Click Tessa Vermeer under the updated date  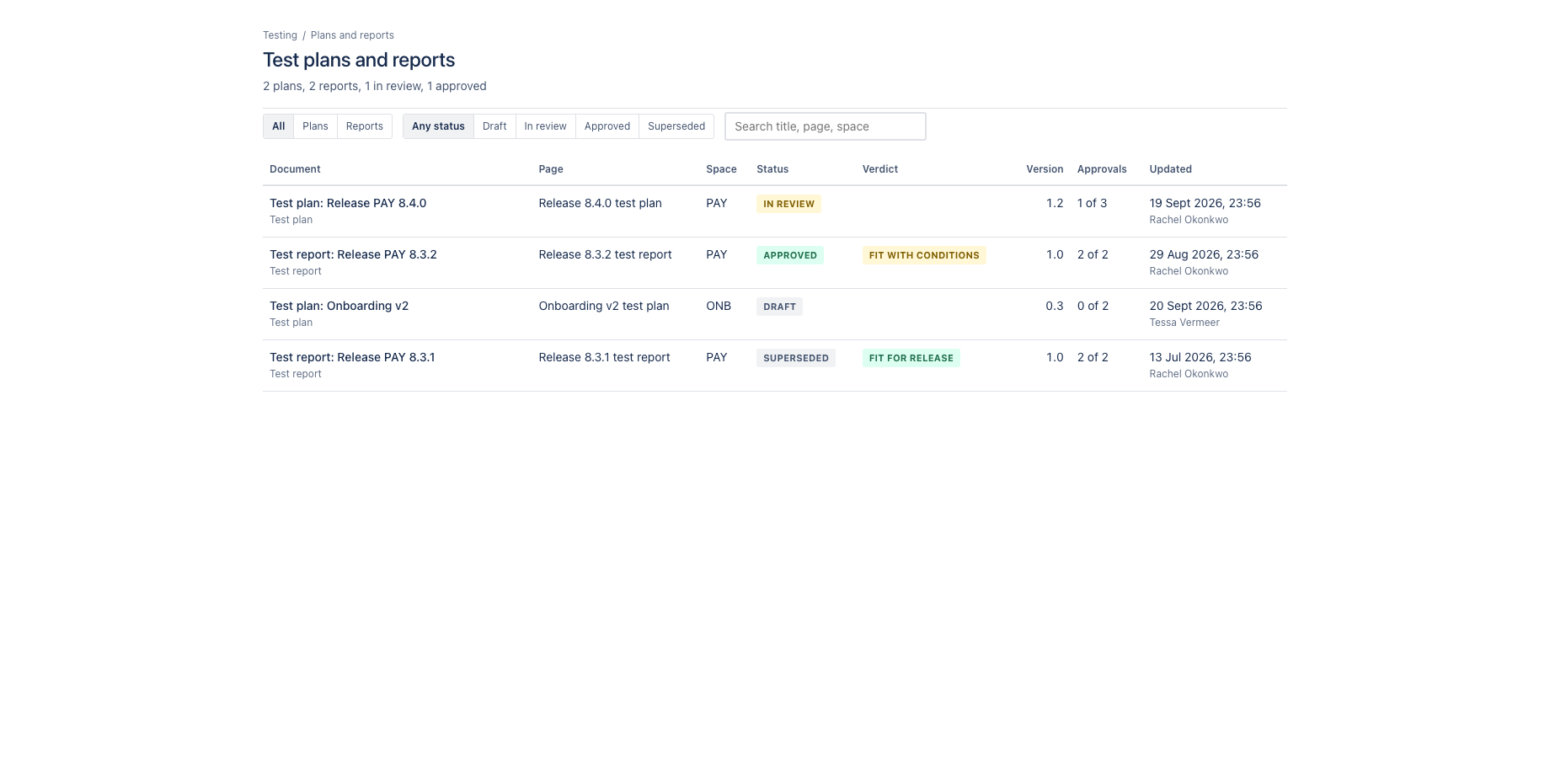(x=1184, y=323)
